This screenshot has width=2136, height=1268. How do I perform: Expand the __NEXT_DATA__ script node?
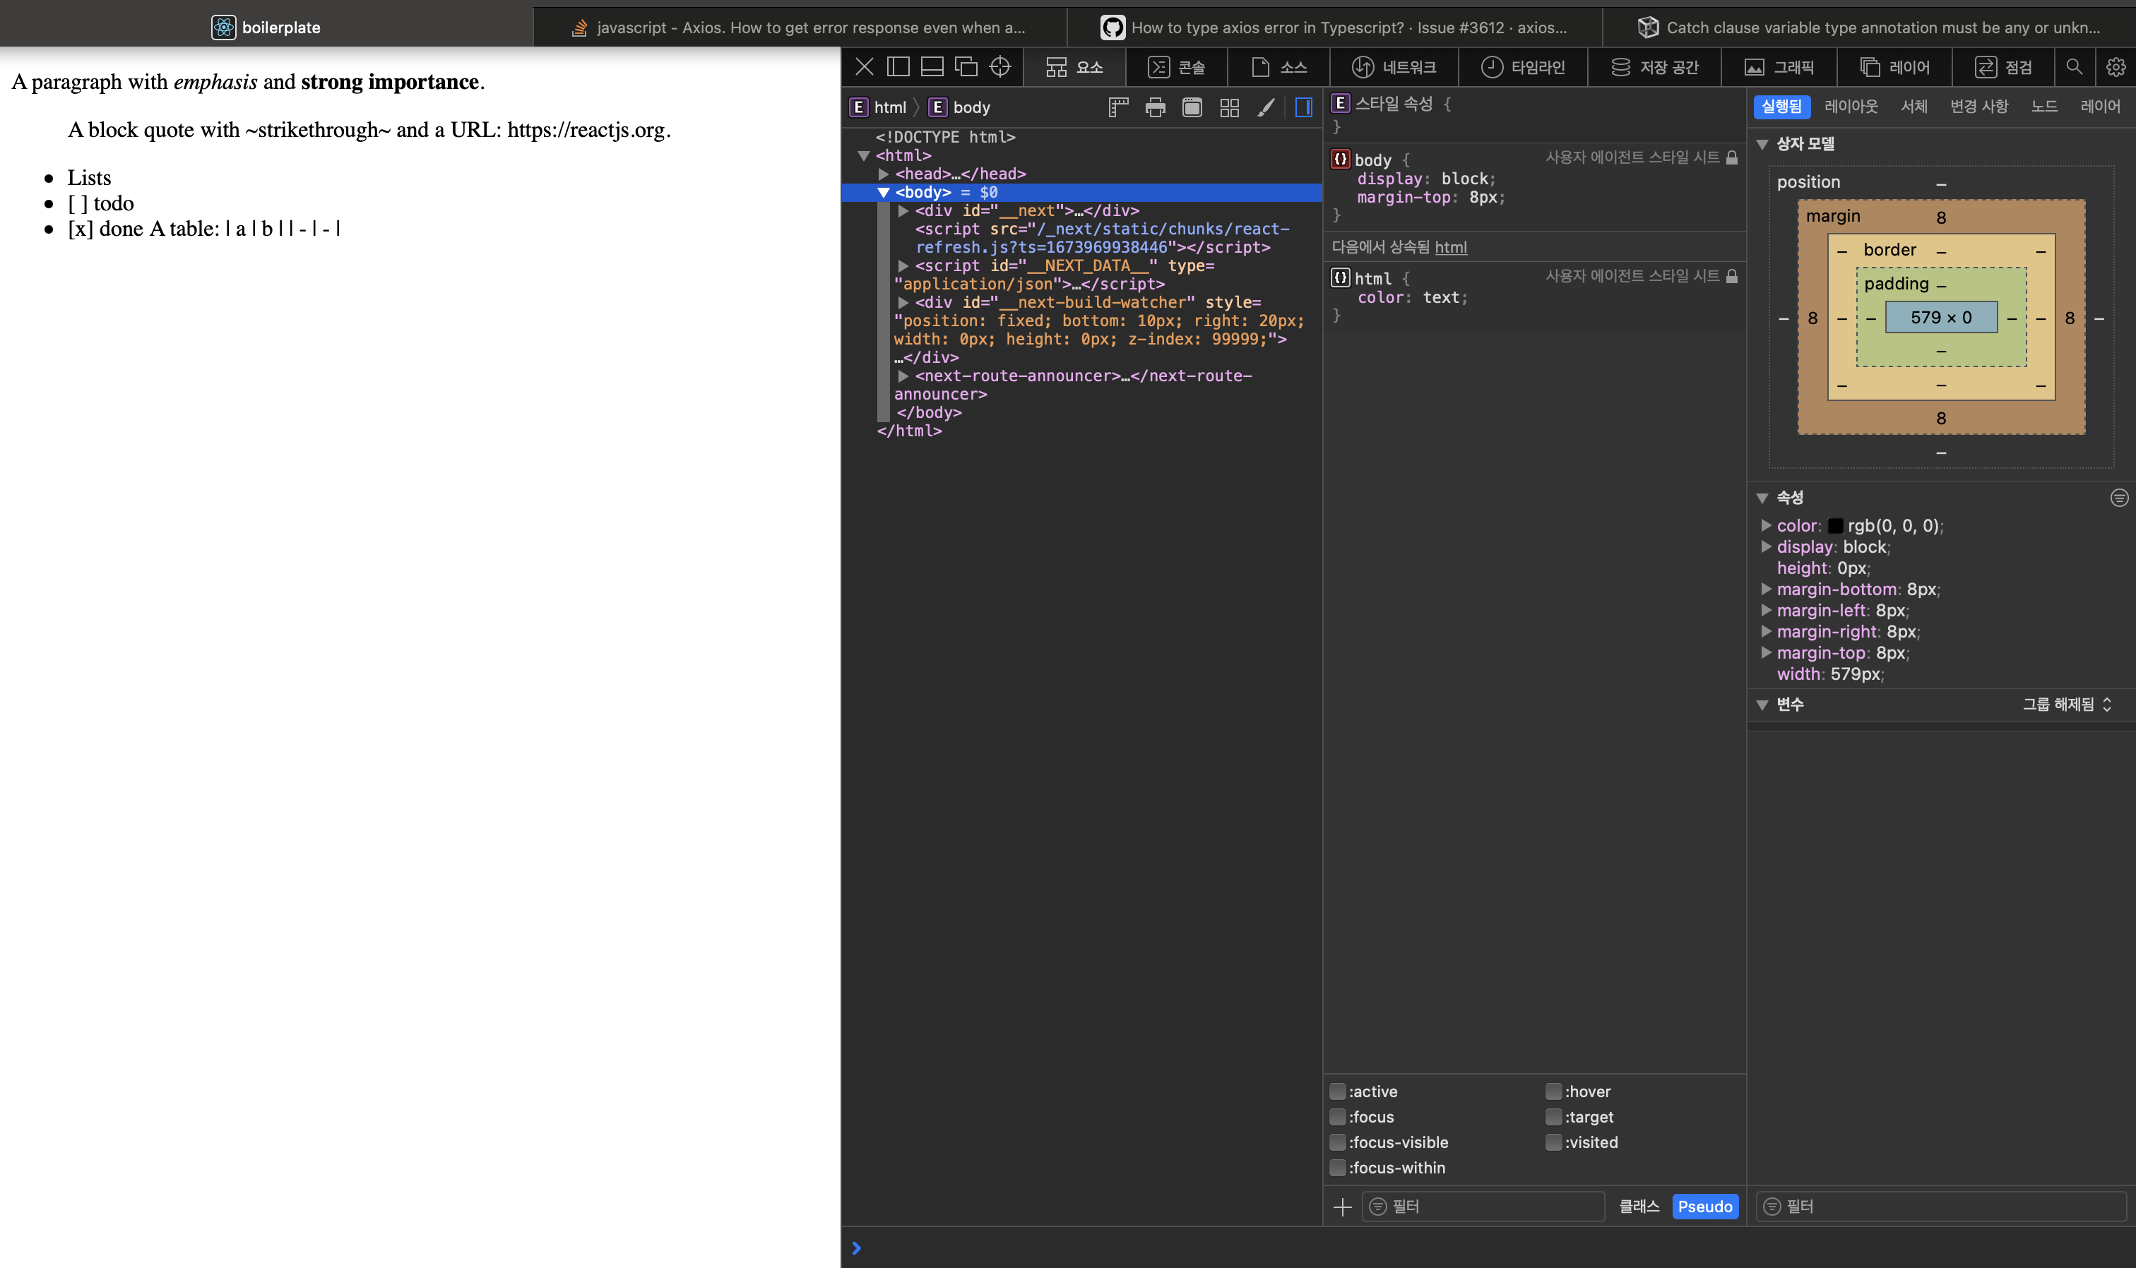(903, 265)
